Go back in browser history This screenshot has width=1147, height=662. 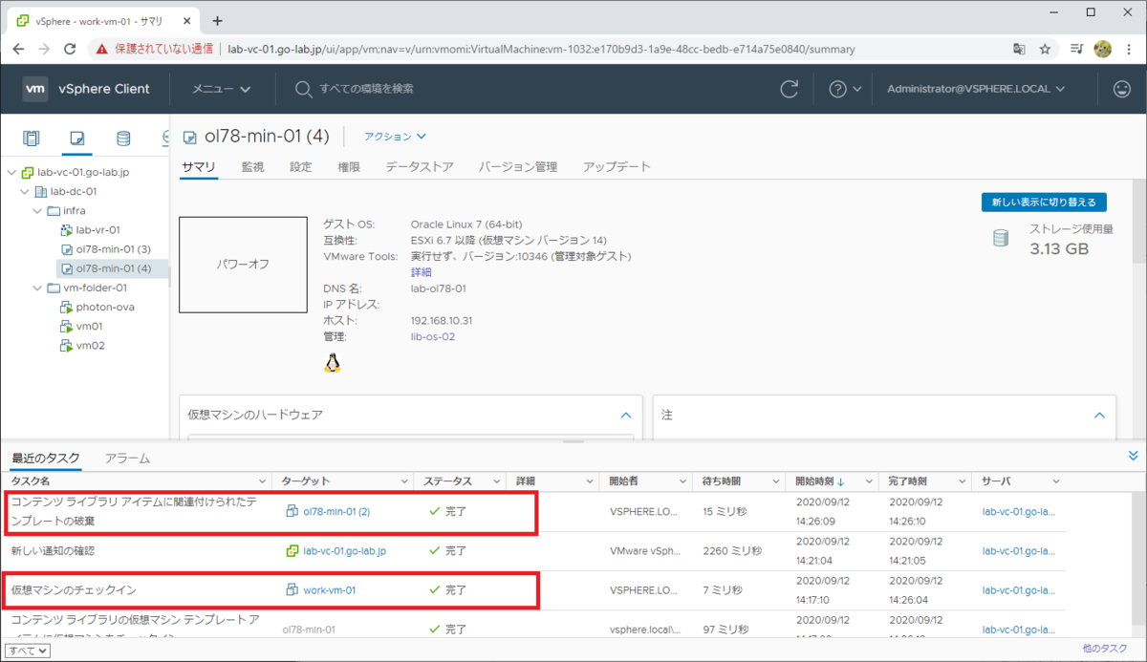(x=17, y=49)
